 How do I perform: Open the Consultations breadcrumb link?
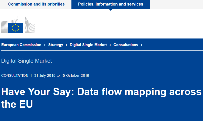coord(126,45)
